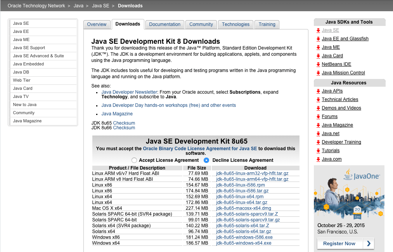Open the Community tab
This screenshot has height=252, width=393.
click(x=201, y=24)
